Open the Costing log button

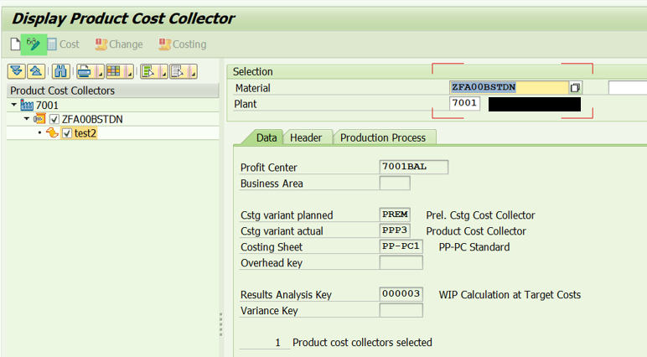183,44
